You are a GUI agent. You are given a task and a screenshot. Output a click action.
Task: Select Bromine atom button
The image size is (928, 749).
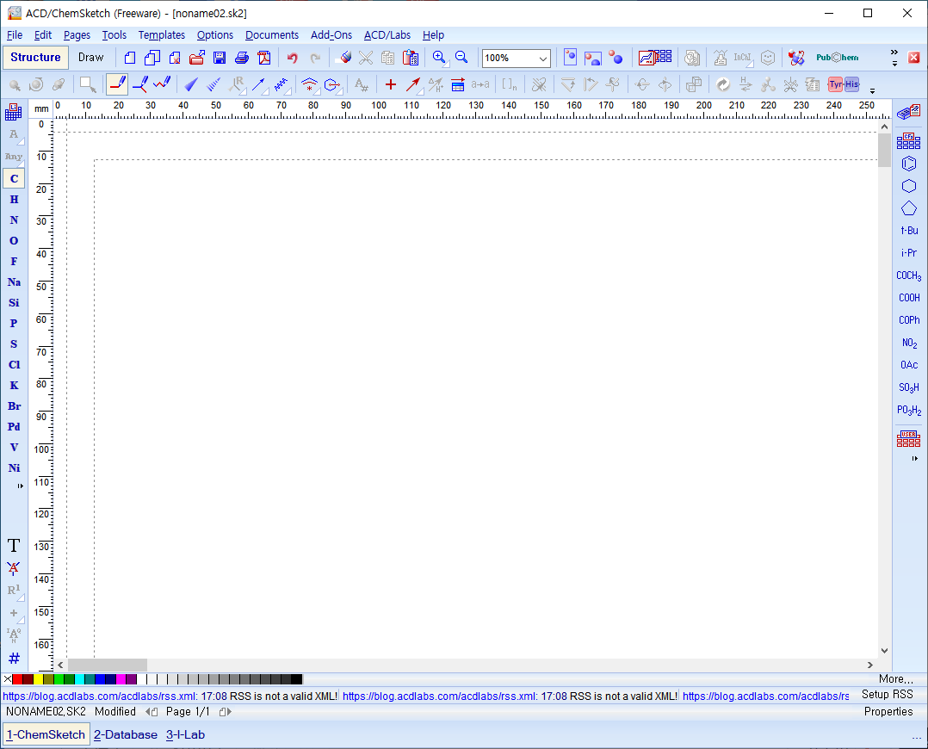tap(14, 406)
